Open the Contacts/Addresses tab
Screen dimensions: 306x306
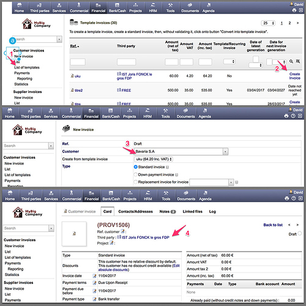pos(135,212)
